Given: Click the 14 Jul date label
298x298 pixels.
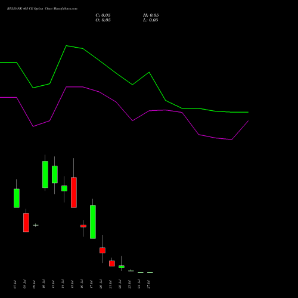Looking at the screenshot, I should pyautogui.click(x=63, y=284).
